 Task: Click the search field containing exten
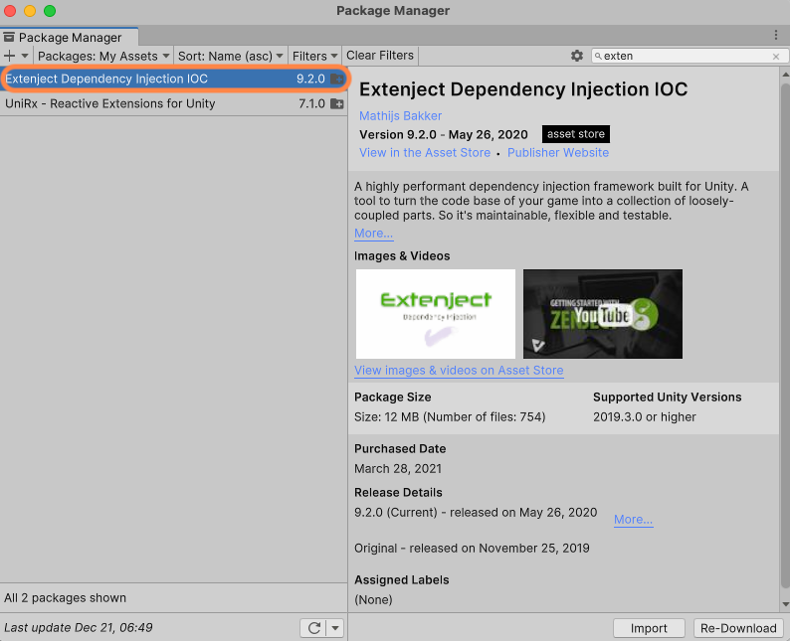[x=689, y=56]
